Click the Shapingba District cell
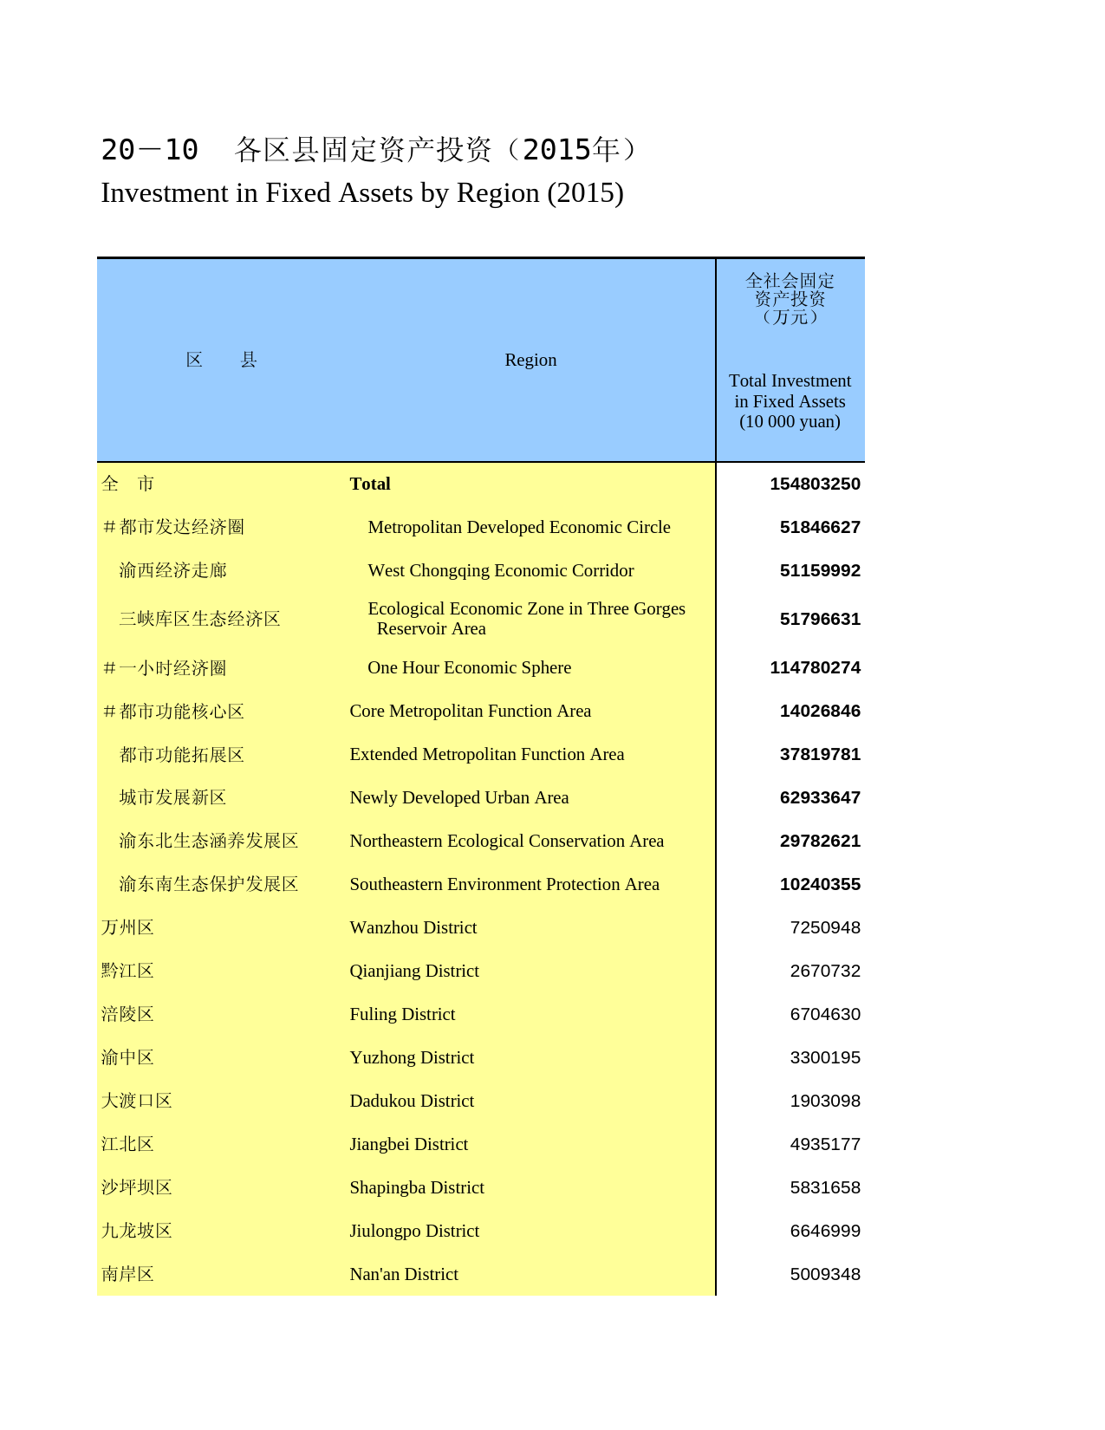This screenshot has width=1105, height=1430. [416, 1187]
